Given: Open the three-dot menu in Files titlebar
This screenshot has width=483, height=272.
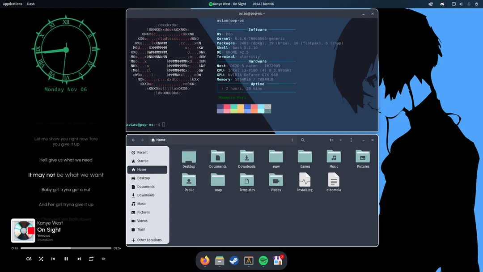Looking at the screenshot, I should (x=351, y=140).
